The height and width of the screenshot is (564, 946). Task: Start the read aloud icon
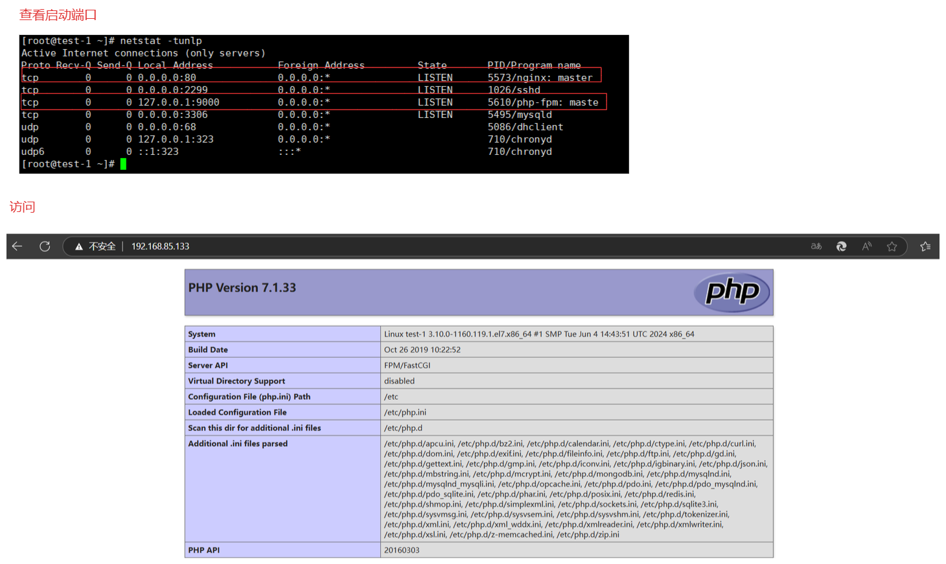coord(867,246)
